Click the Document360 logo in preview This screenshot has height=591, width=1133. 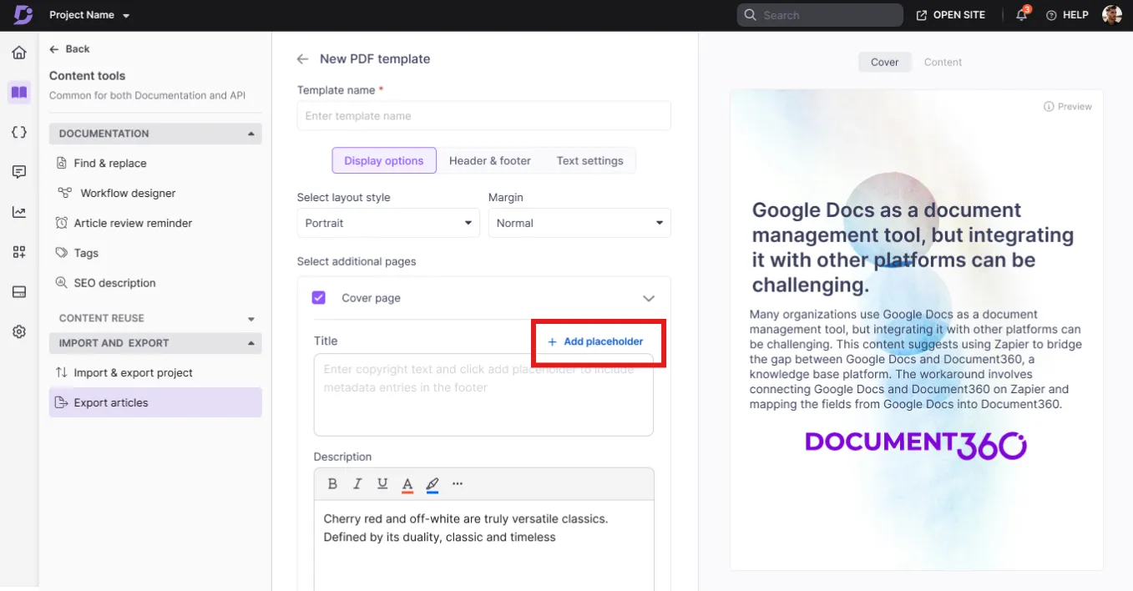click(916, 444)
